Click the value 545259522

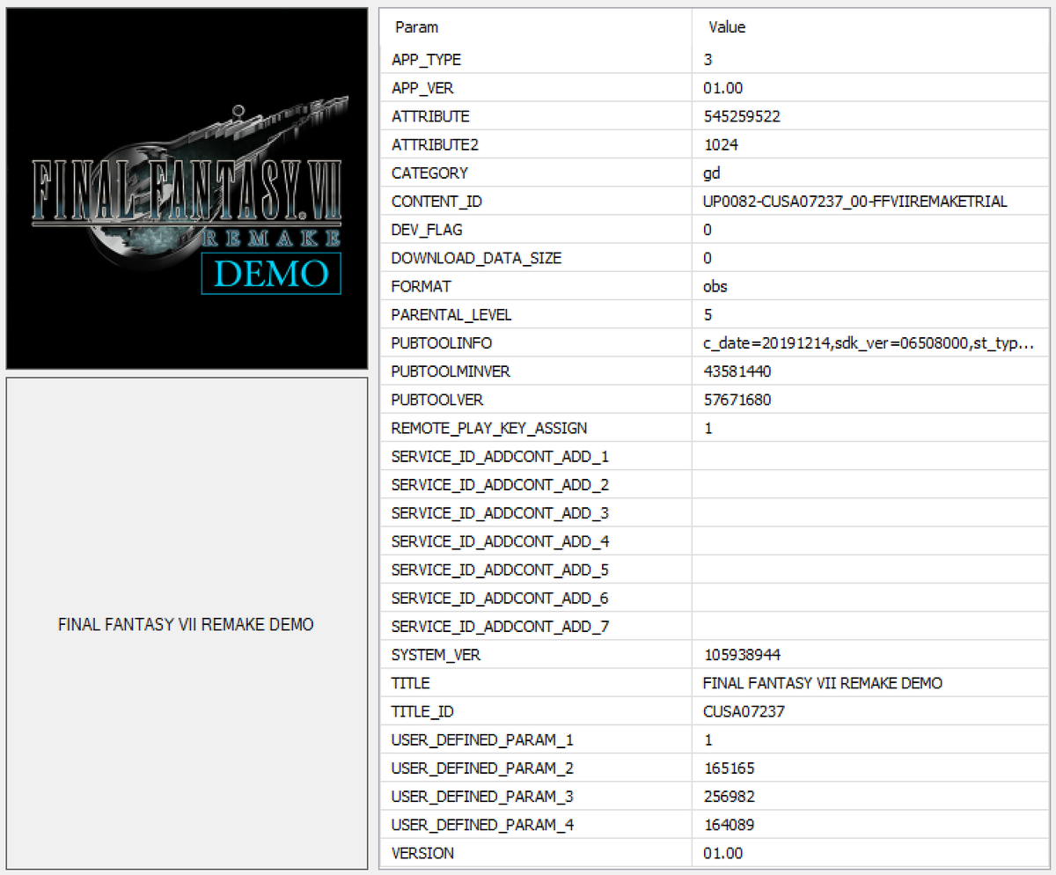tap(742, 116)
